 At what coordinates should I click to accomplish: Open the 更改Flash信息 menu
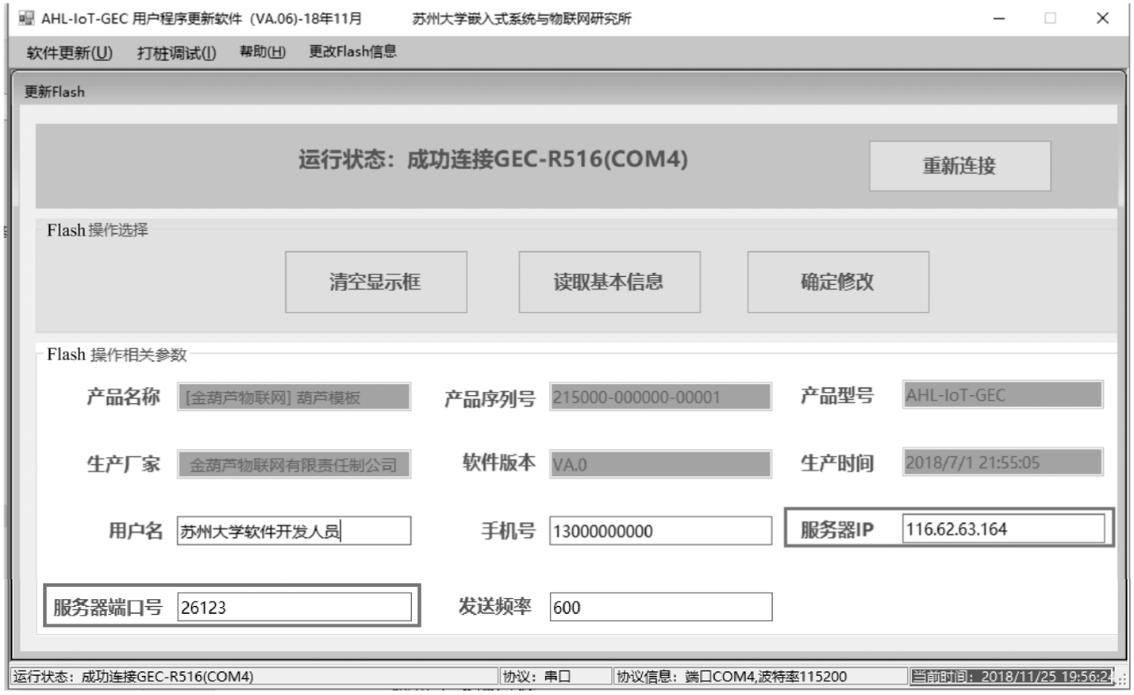[352, 52]
